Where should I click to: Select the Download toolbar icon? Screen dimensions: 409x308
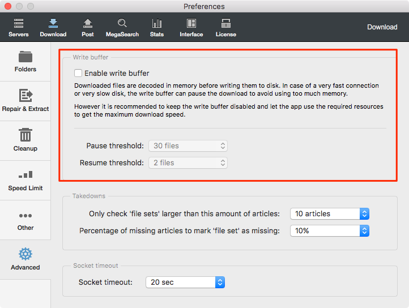pyautogui.click(x=53, y=23)
